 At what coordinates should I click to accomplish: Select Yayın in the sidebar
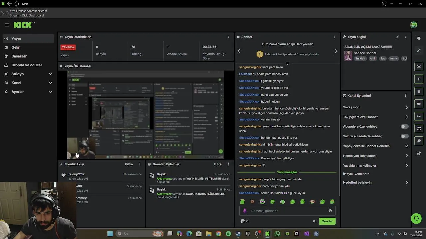pos(28,39)
